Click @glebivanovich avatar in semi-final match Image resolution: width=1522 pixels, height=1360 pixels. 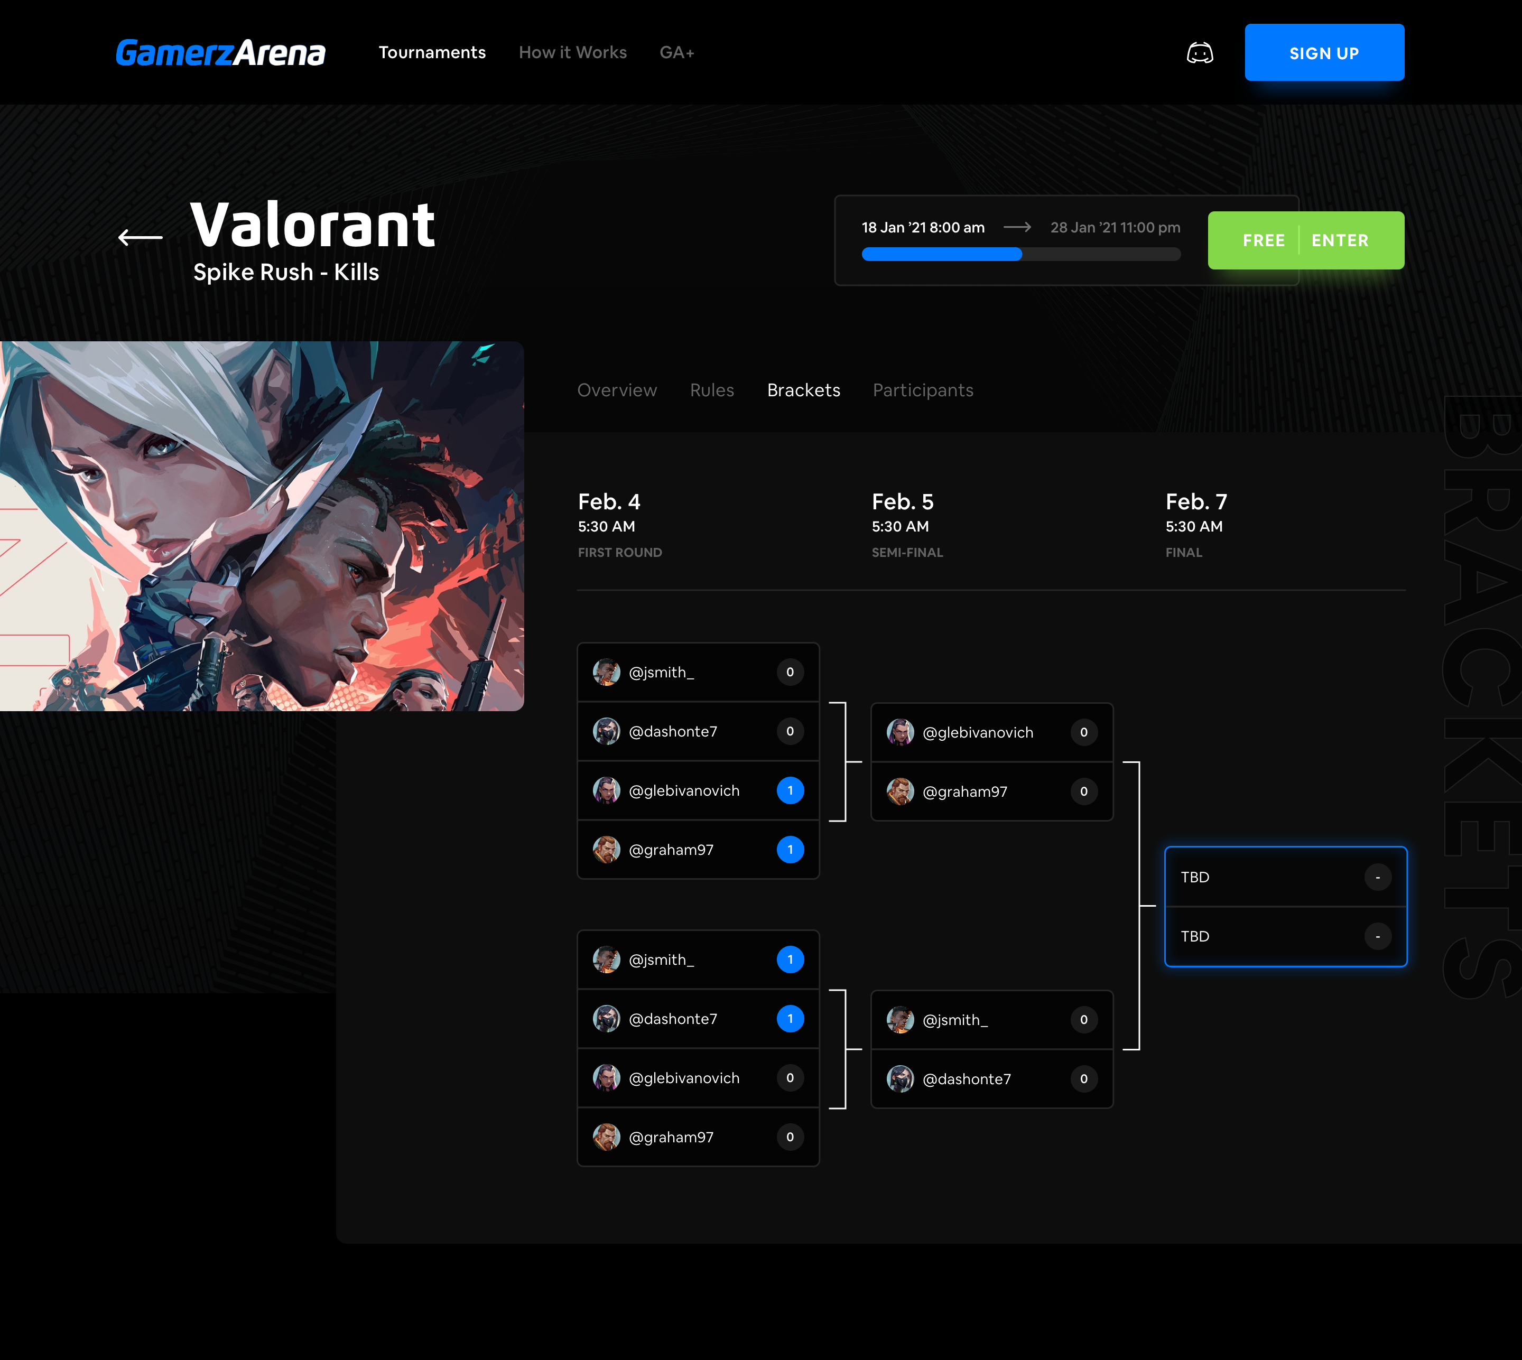900,732
